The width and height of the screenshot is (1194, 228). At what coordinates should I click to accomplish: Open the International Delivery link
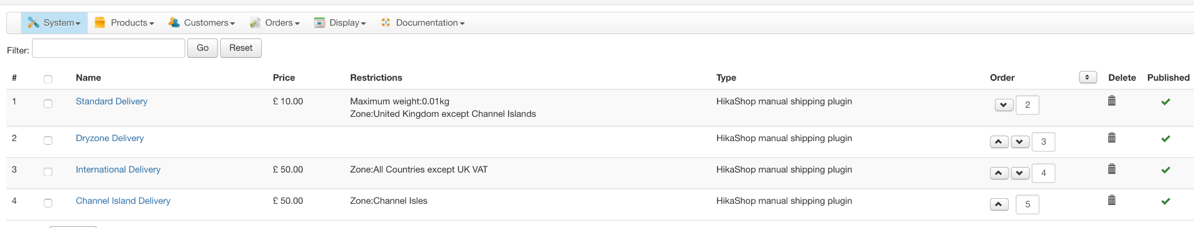tap(118, 170)
